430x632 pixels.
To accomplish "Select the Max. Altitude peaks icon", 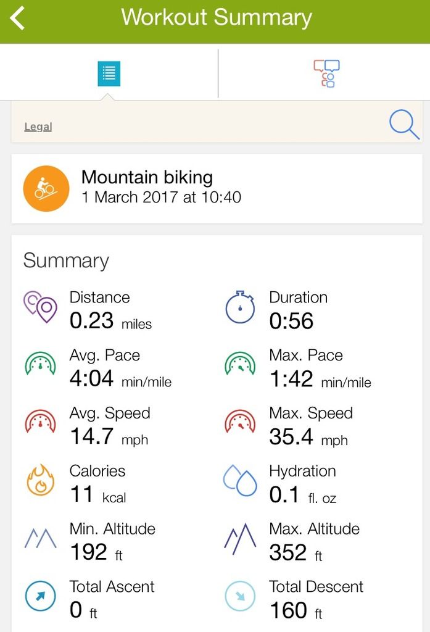I will (240, 538).
